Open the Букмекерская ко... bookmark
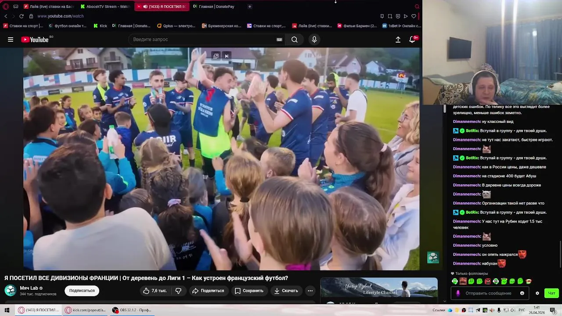This screenshot has height=316, width=562. pyautogui.click(x=222, y=26)
